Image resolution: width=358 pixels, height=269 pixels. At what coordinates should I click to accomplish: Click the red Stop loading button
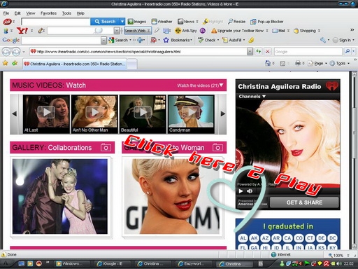(268, 51)
